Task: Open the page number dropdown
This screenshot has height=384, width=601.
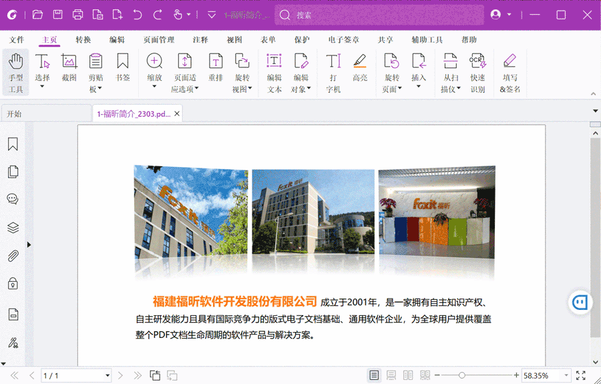Action: pyautogui.click(x=108, y=375)
